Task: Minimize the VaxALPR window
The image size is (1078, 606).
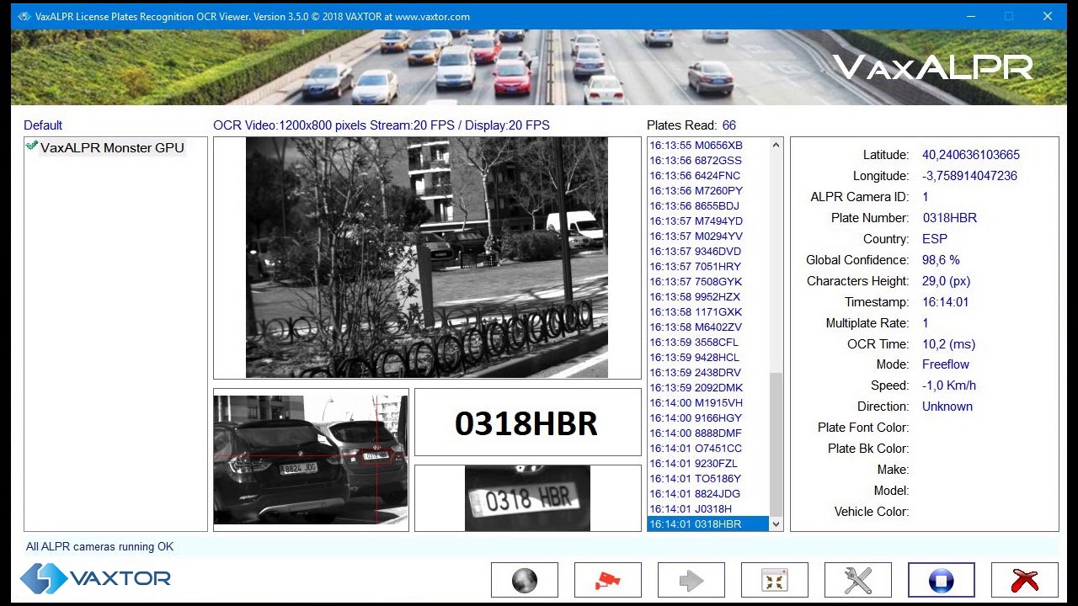Action: [969, 16]
